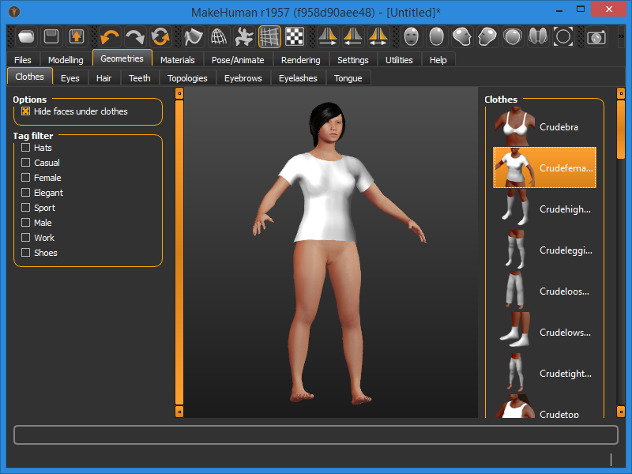Select the Crudeloos... pants item

tap(544, 291)
